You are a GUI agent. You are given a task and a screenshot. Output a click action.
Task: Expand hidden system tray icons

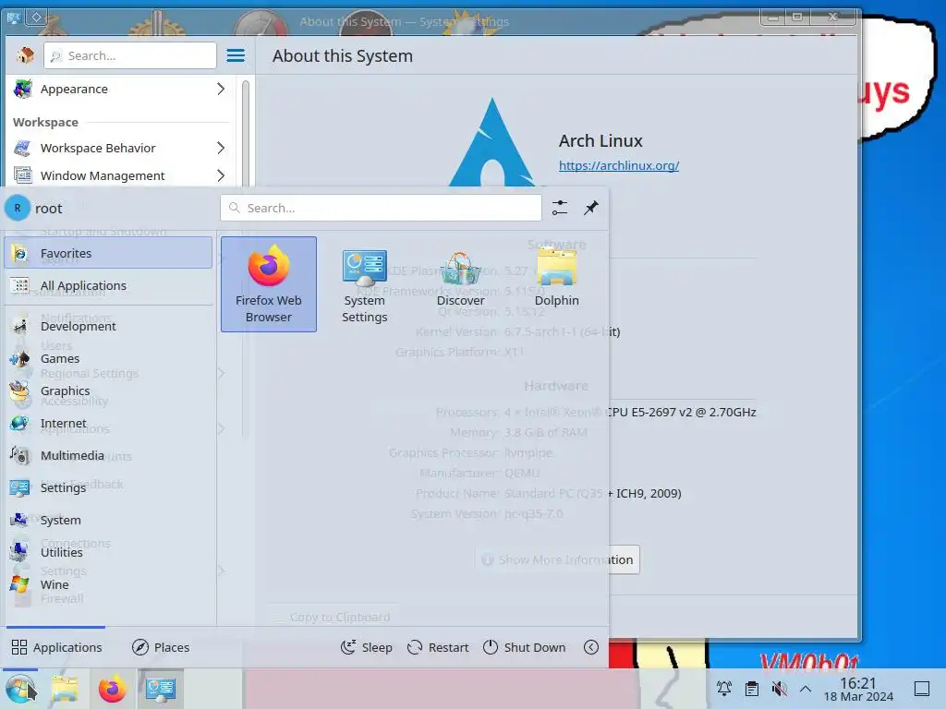[x=806, y=689]
